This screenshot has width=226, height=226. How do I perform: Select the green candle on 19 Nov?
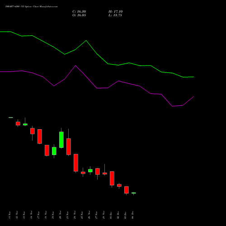tap(54, 151)
